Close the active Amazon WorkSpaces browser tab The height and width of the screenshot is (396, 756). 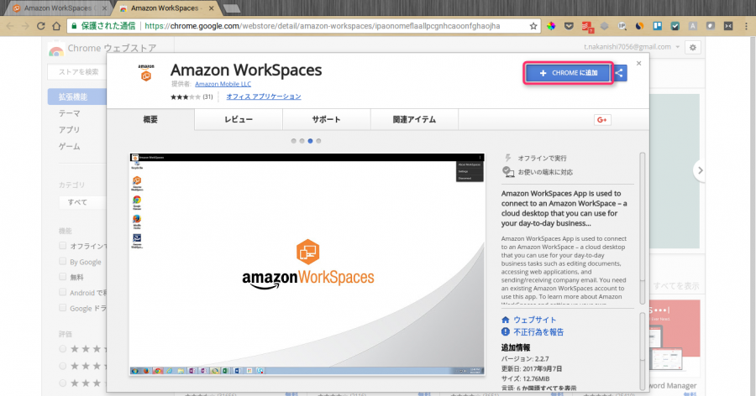[x=211, y=8]
